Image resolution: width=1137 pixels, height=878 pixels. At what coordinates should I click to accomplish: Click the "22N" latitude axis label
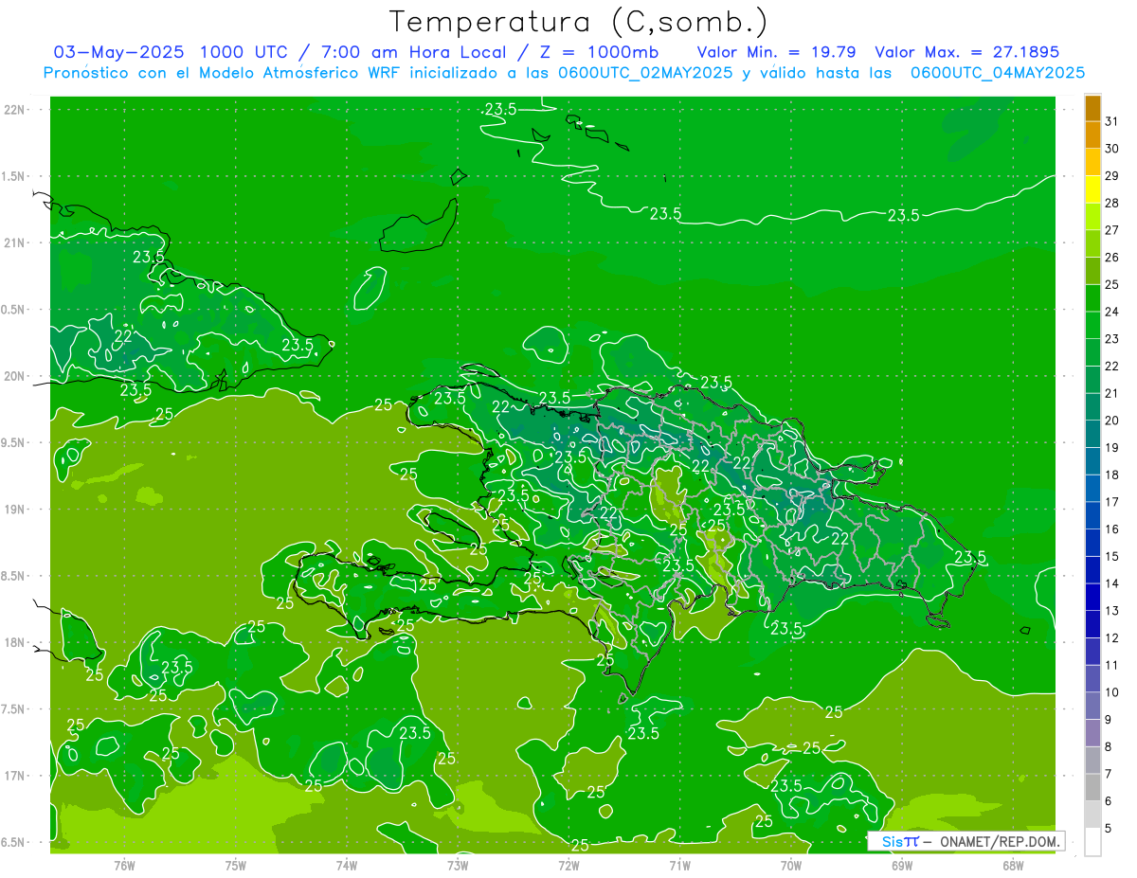pyautogui.click(x=15, y=110)
